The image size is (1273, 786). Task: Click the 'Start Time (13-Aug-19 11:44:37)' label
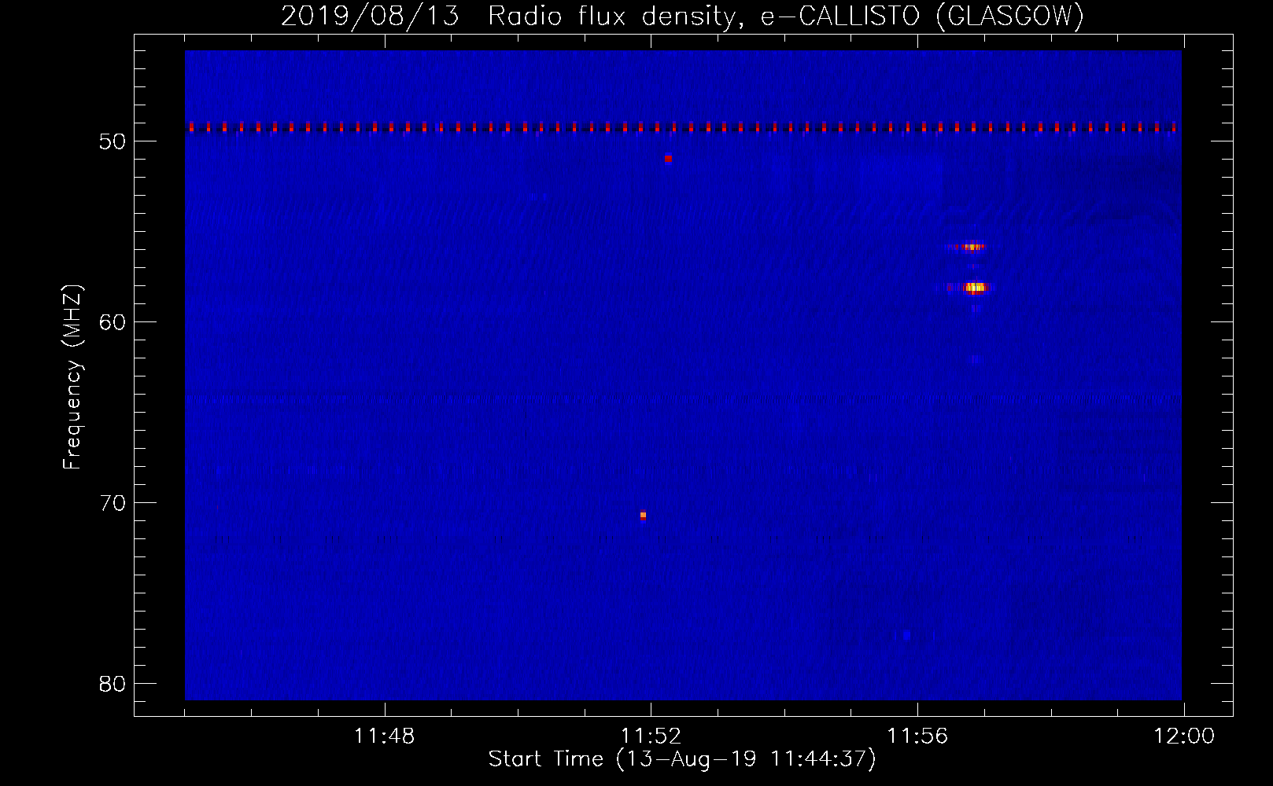(682, 759)
